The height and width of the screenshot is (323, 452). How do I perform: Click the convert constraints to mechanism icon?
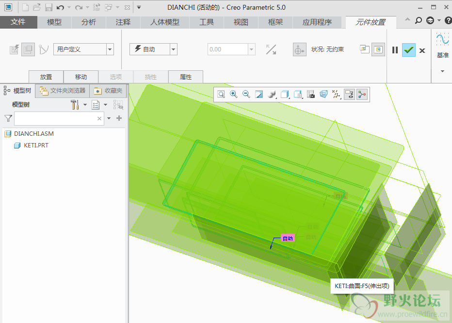pyautogui.click(x=44, y=49)
